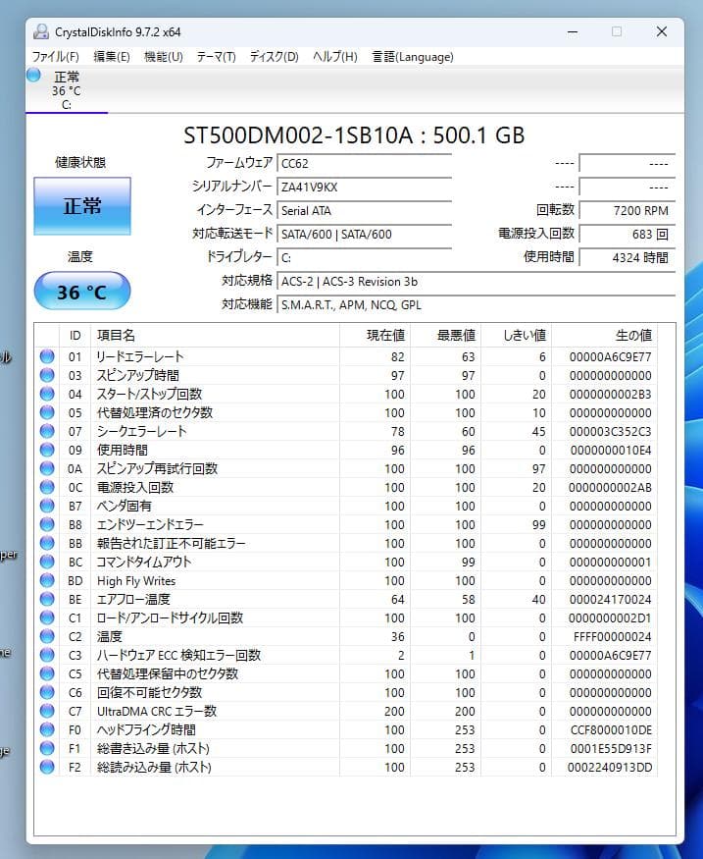The height and width of the screenshot is (859, 703).
Task: Click status icon of row BC コマンドタイムアウト
Action: click(x=47, y=562)
